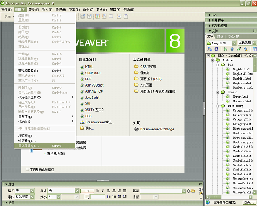The image size is (257, 206).
Task: Click the rounded rectangle toolbar icon
Action: pos(111,17)
